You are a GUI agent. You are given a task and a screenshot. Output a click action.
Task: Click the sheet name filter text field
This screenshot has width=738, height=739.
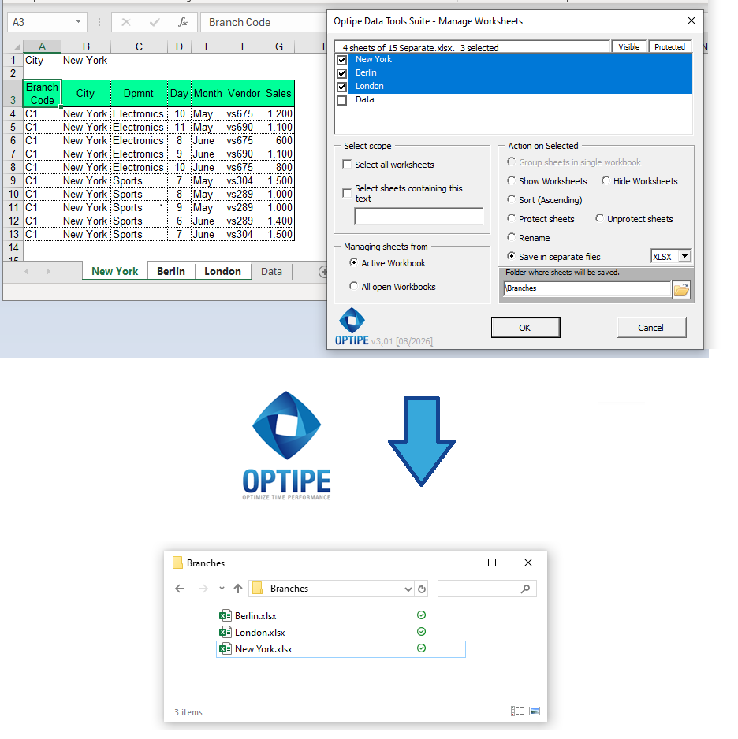[x=418, y=217]
